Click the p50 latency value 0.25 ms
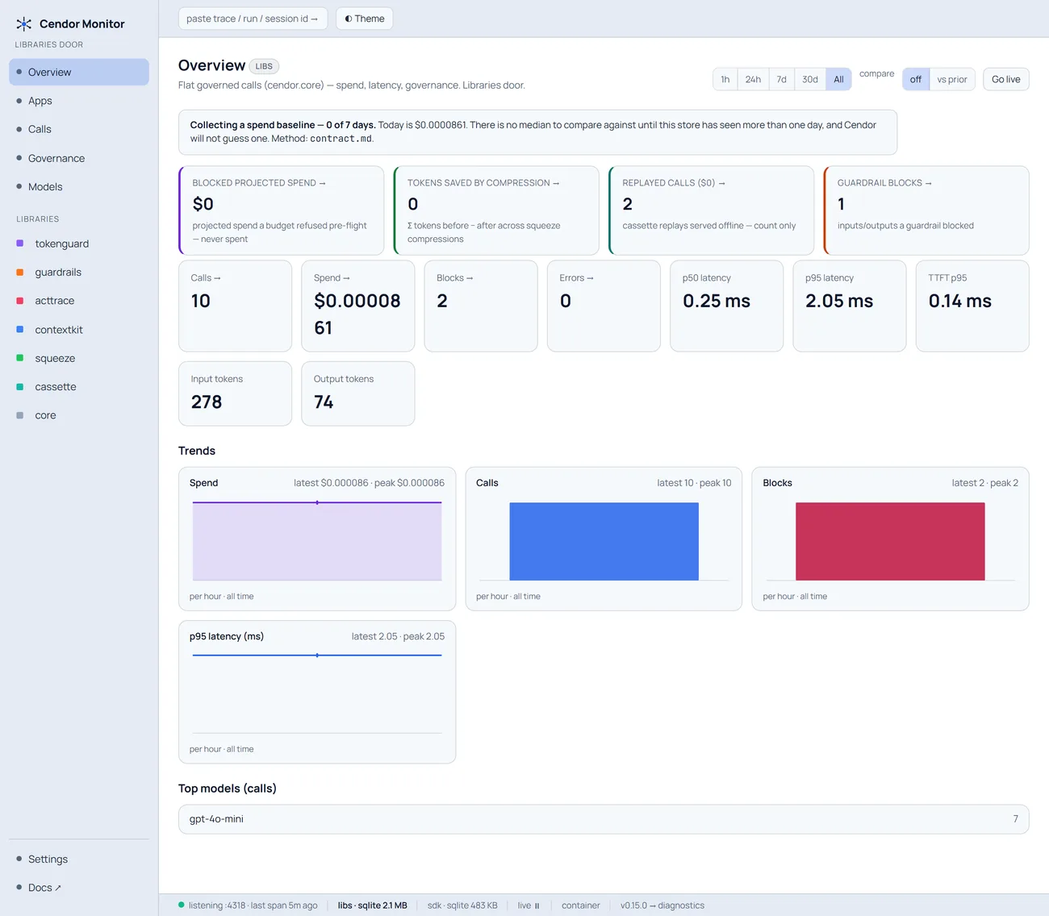1049x916 pixels. 717,301
